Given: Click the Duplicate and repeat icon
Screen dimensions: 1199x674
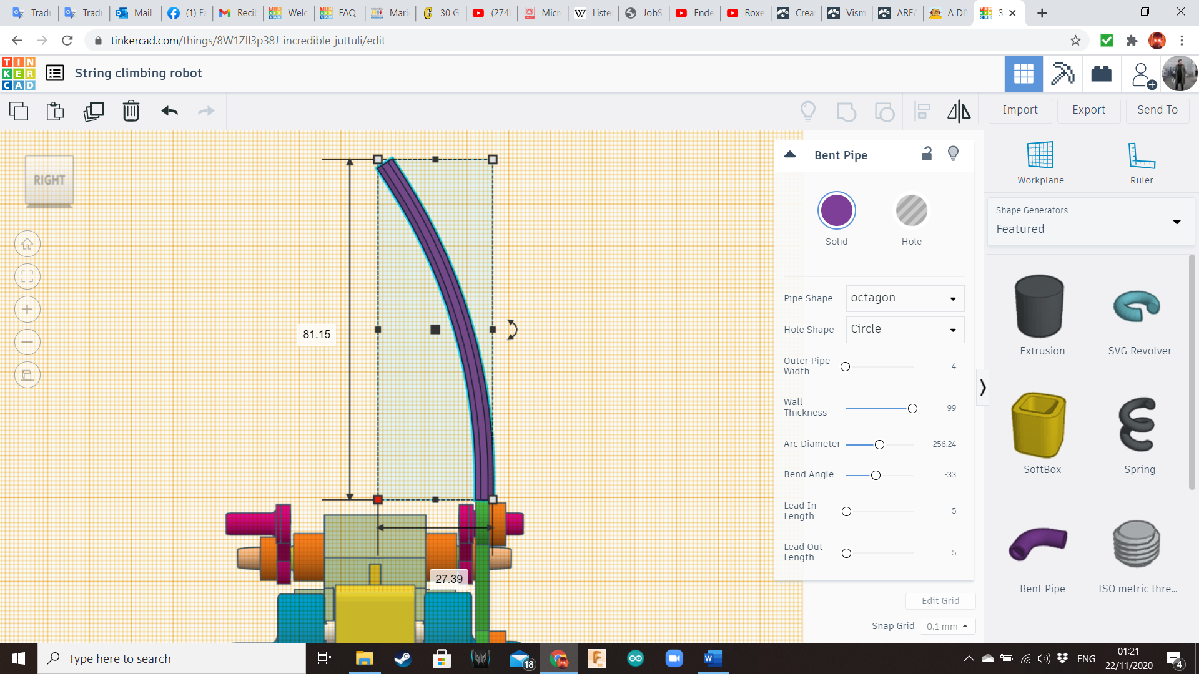Looking at the screenshot, I should [94, 111].
